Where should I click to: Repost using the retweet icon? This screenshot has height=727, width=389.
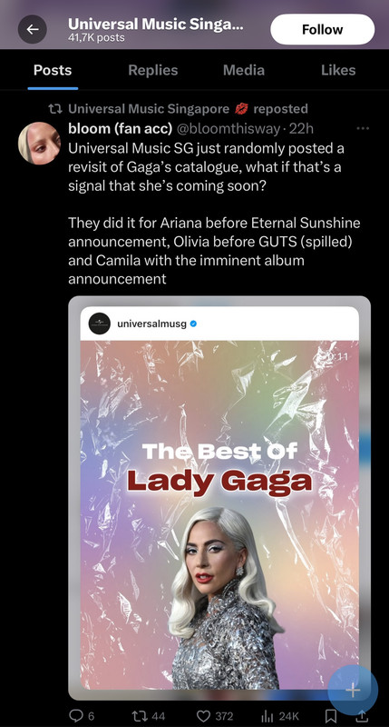(140, 716)
